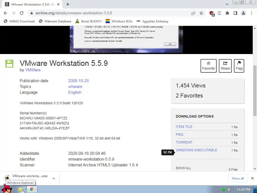Viewport: 257px width, 193px height.
Task: Click the serial number MCHWJ-VAK05-0006Y-4PTZ2
Action: click(43, 118)
